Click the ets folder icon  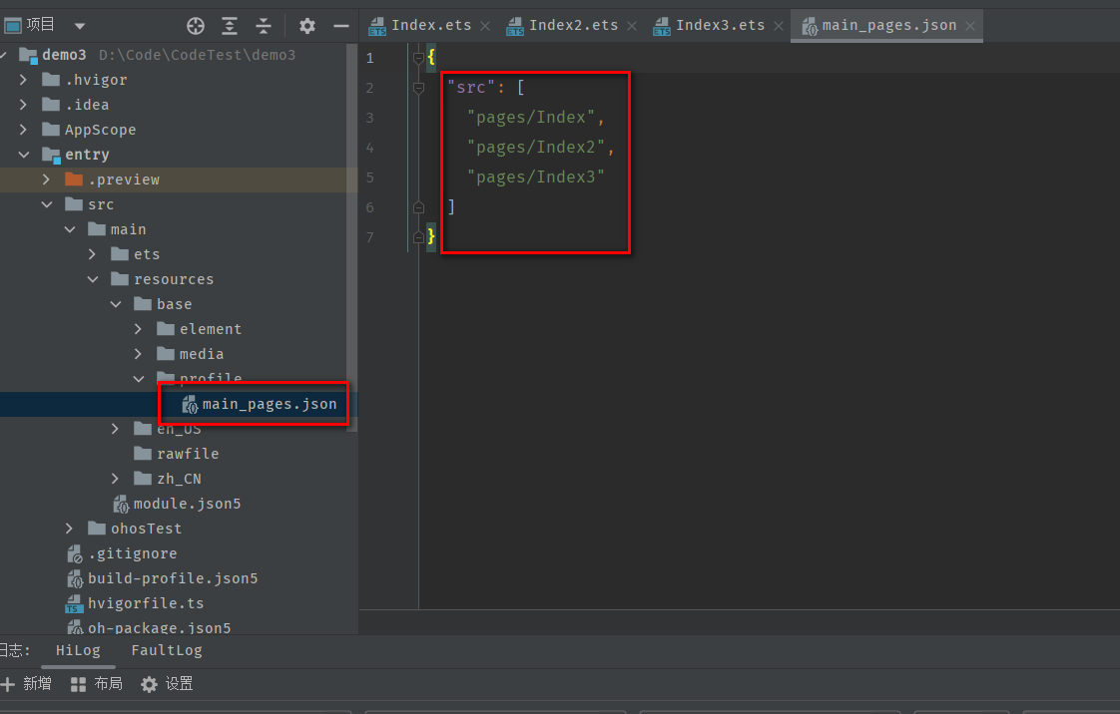click(x=120, y=254)
